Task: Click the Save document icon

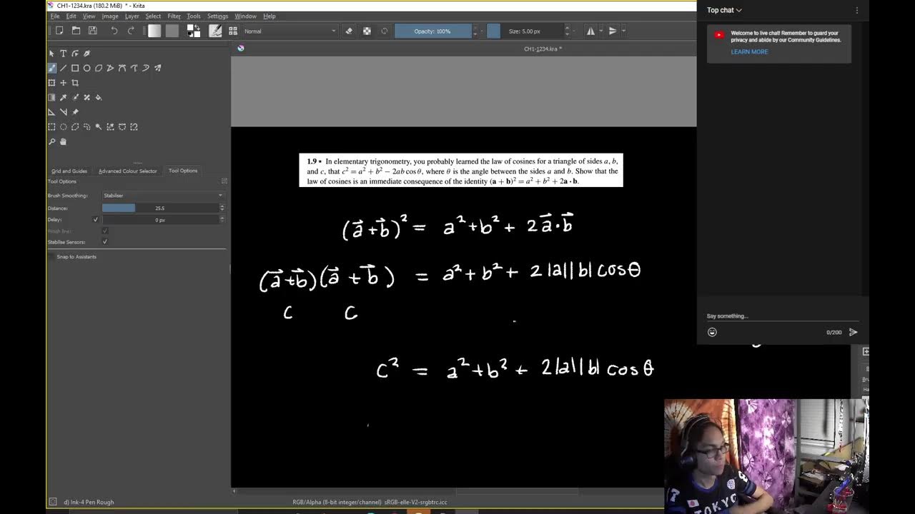Action: 92,31
